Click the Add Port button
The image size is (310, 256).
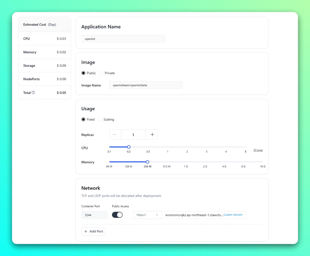pos(94,231)
